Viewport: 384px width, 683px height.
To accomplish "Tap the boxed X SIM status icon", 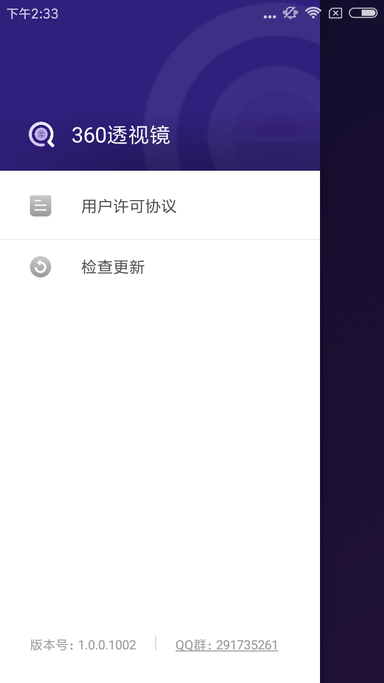I will [335, 13].
